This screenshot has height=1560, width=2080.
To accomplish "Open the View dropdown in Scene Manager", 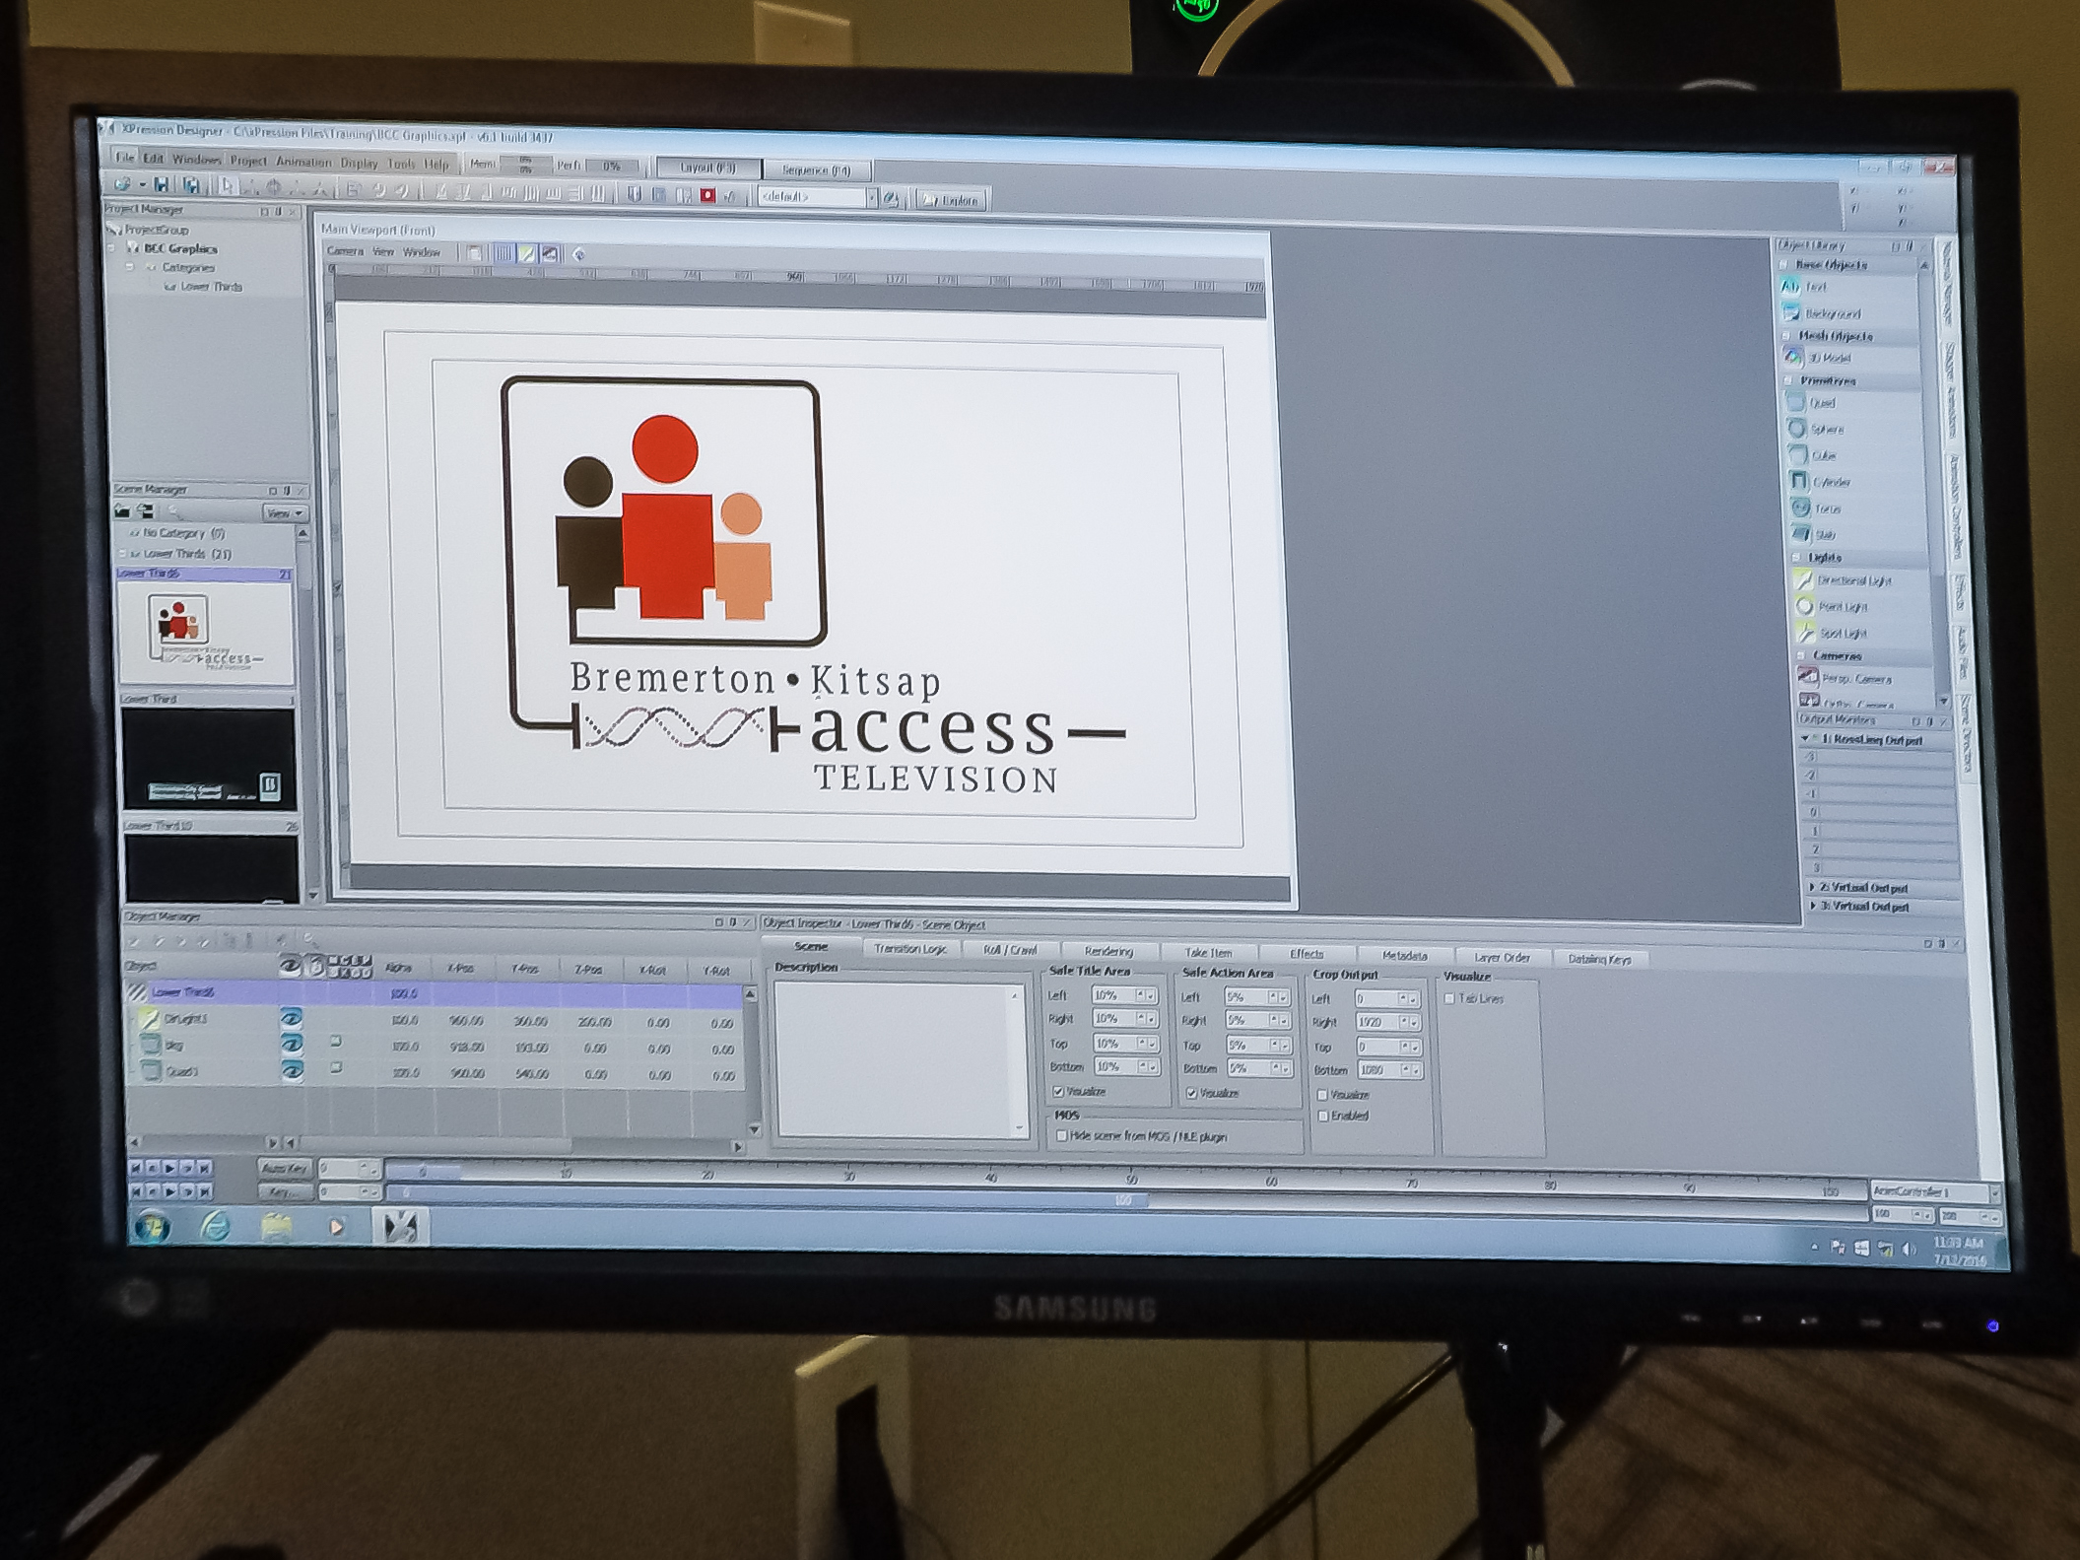I will (x=285, y=513).
